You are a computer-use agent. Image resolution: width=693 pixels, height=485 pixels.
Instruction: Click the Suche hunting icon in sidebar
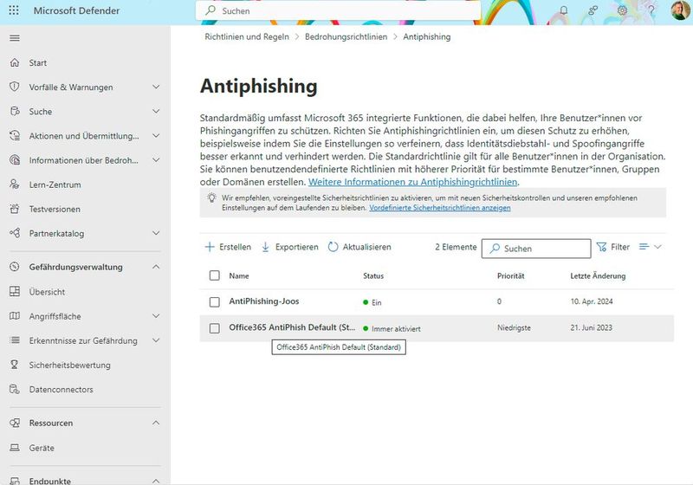coord(15,112)
